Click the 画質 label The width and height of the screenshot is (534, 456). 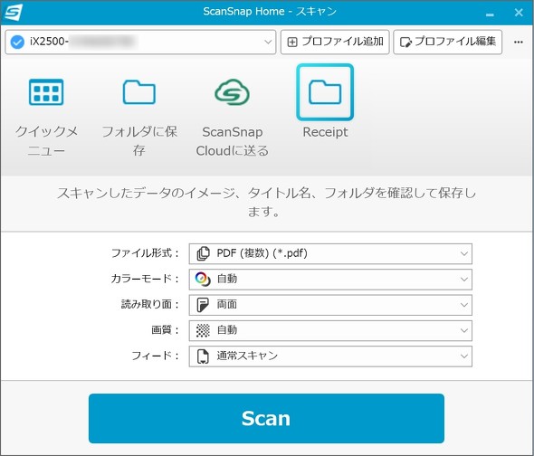[165, 330]
